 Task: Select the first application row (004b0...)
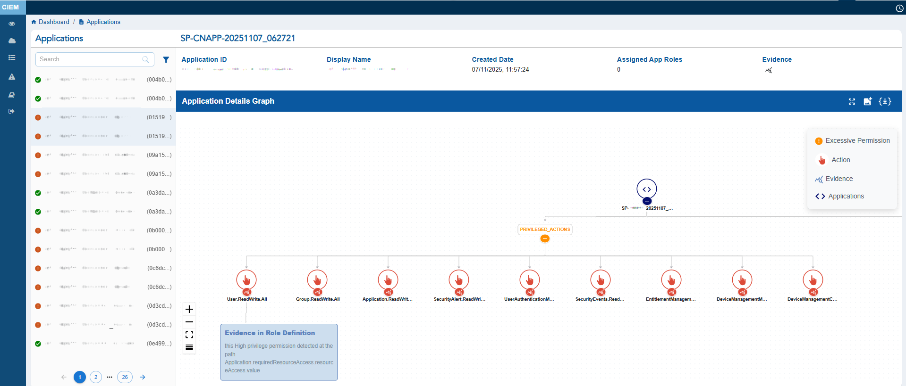103,80
